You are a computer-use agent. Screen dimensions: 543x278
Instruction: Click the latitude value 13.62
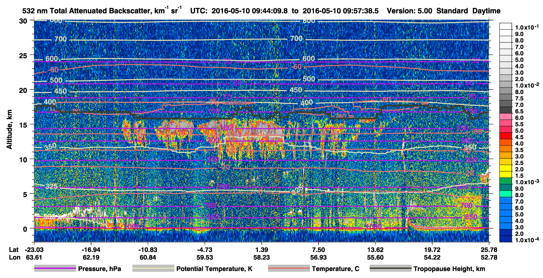point(375,249)
